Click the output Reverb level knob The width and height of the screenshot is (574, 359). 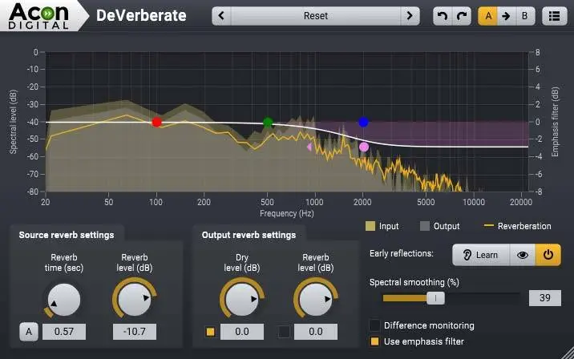pyautogui.click(x=316, y=300)
